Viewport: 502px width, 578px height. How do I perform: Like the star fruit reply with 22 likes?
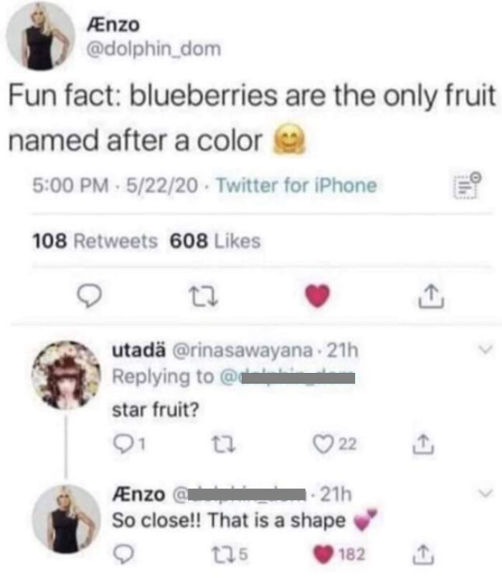(x=323, y=444)
